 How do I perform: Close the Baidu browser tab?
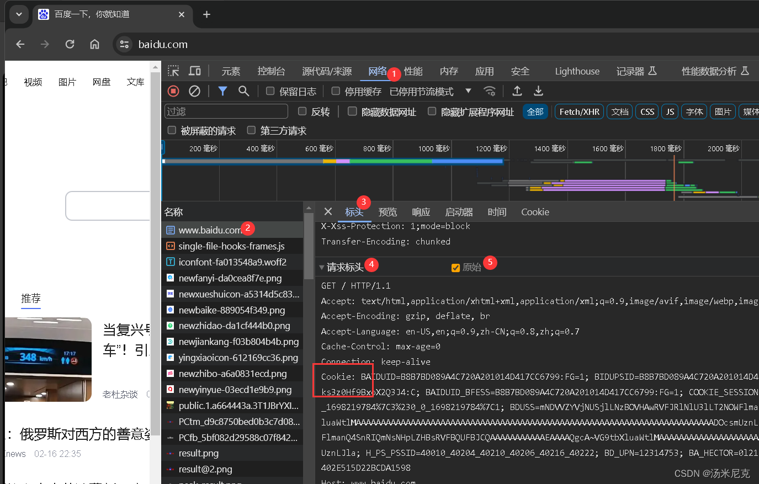182,14
